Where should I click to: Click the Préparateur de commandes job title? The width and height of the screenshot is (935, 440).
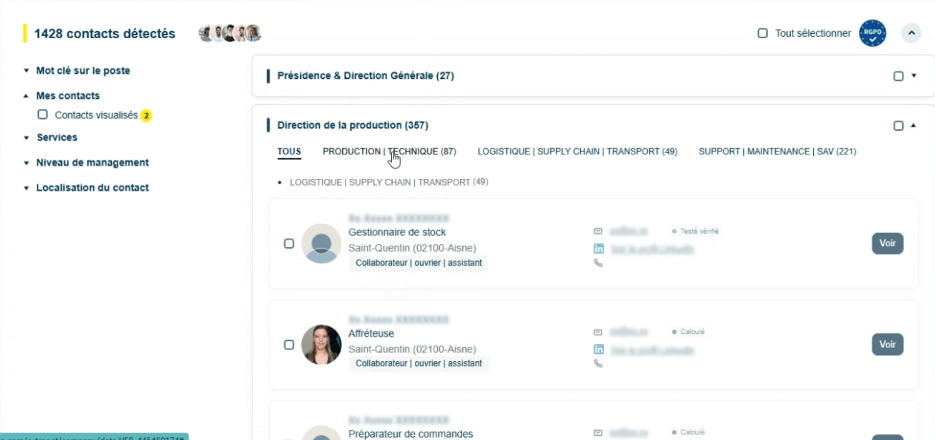coord(411,434)
